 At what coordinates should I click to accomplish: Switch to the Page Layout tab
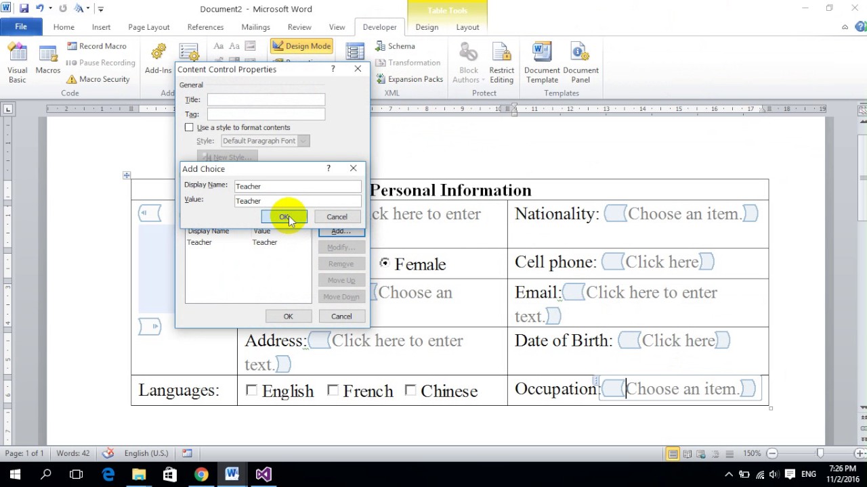[x=149, y=27]
